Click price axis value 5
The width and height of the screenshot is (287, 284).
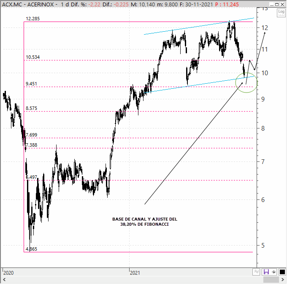tap(263, 246)
